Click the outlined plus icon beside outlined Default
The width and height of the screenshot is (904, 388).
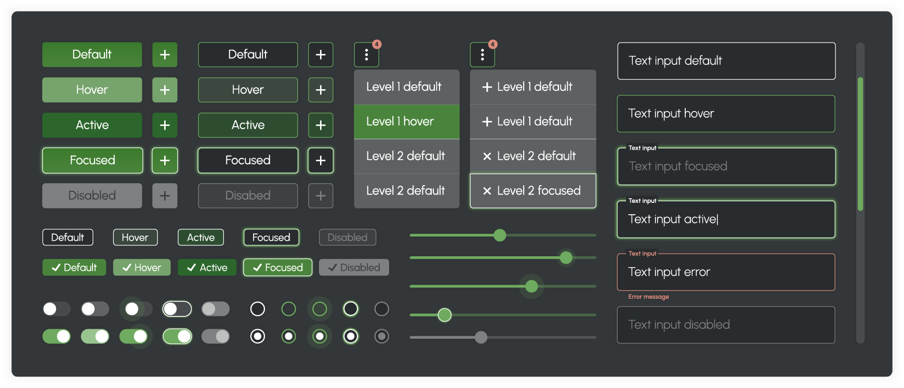point(321,54)
